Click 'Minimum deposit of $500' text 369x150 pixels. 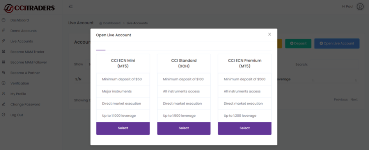pos(245,79)
